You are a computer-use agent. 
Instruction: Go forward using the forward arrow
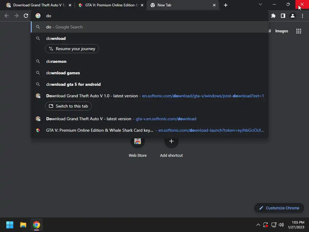click(16, 16)
